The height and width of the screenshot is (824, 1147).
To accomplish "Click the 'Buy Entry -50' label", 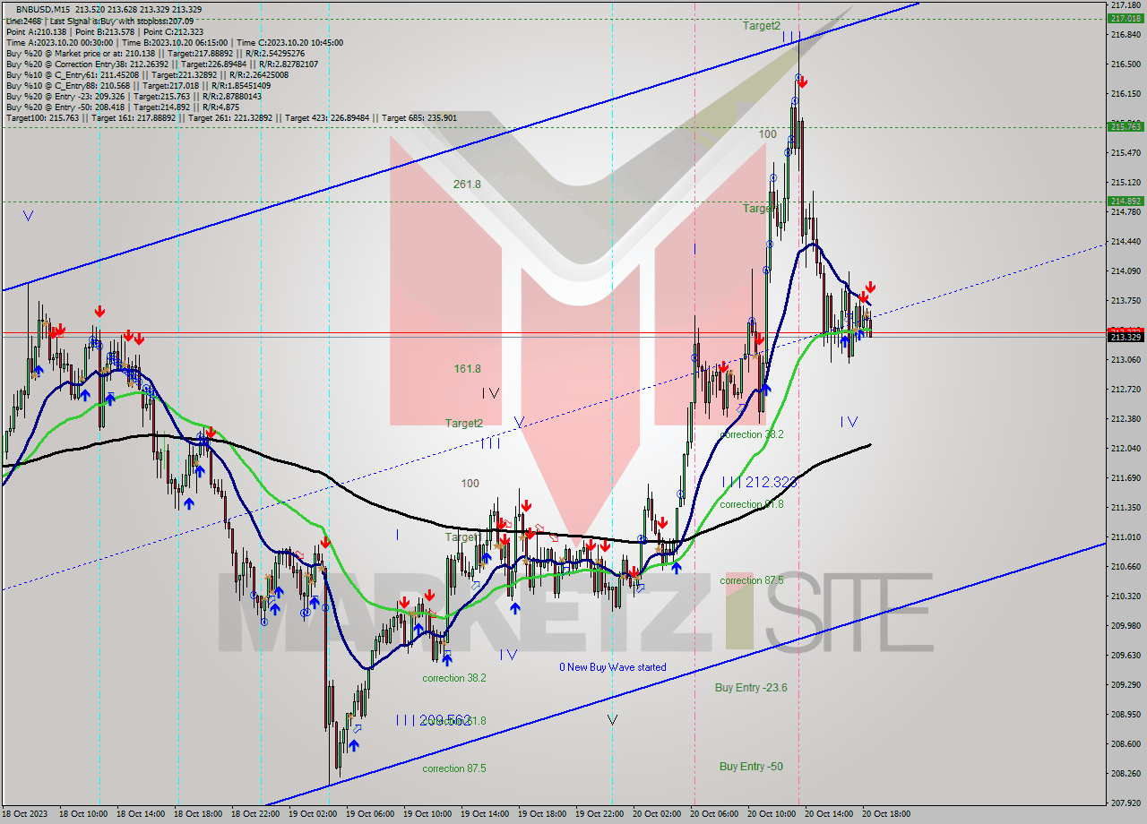I will (751, 767).
